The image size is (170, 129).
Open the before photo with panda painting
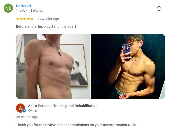pos(53,66)
